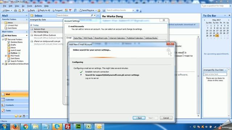This screenshot has width=232, height=130.
Task: Open the cPanel on doityourself.com.pk email
Action: point(46,43)
